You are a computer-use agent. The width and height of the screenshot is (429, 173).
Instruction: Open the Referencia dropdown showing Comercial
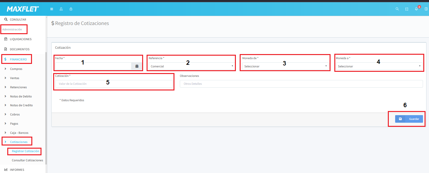192,66
